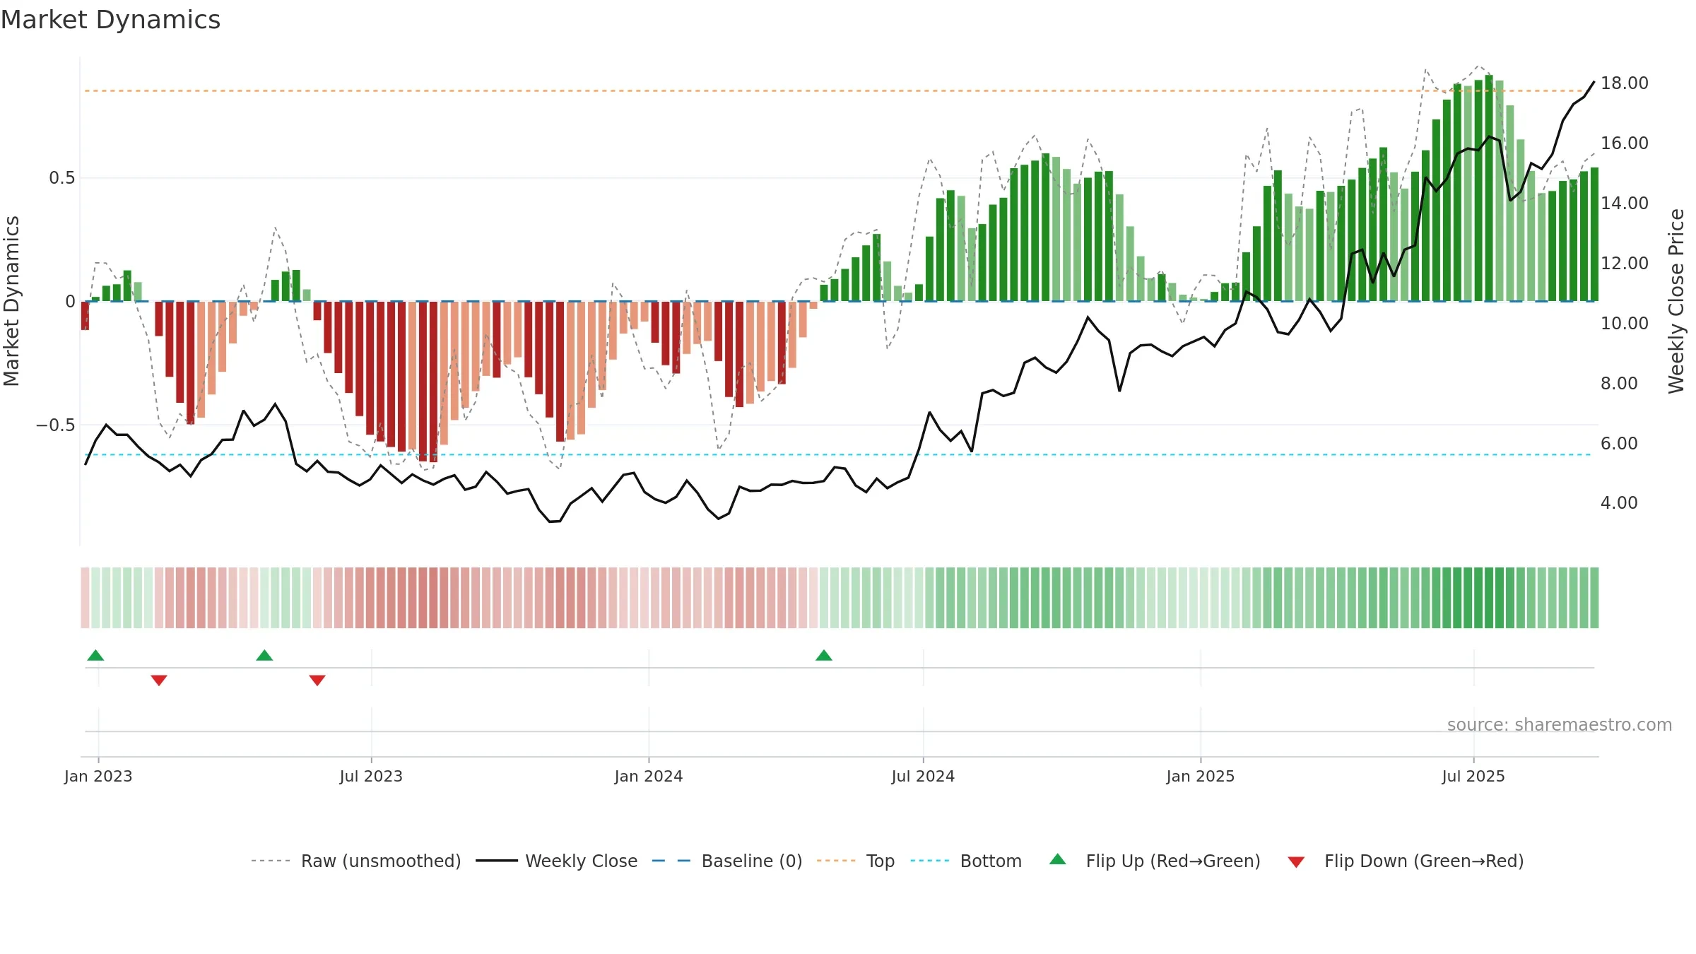The image size is (1696, 954).
Task: Click the source: sharemaestro.com text
Action: point(1559,724)
